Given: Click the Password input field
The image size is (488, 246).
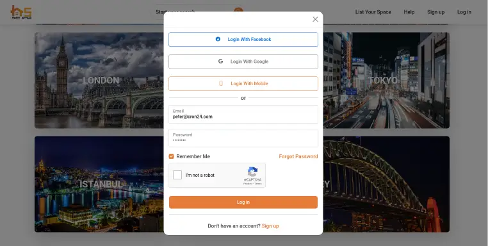Looking at the screenshot, I should click(x=243, y=138).
